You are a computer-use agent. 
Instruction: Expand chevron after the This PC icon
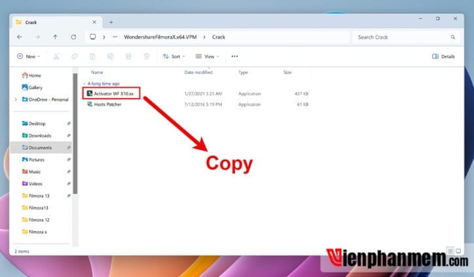click(x=104, y=37)
